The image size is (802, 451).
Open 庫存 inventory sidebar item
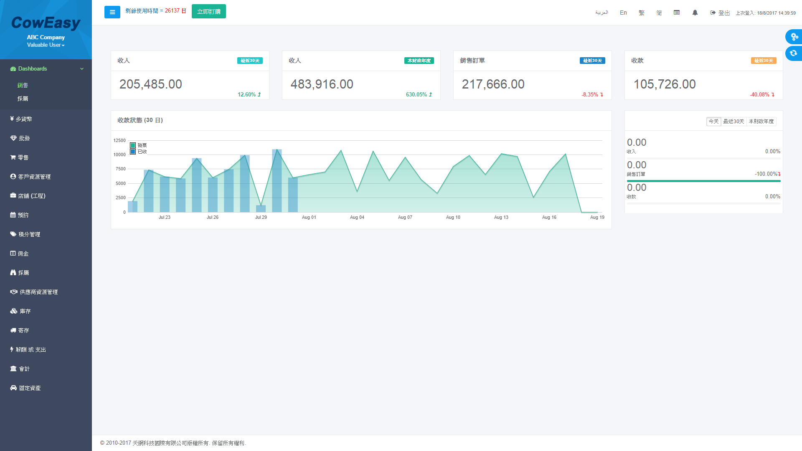(x=25, y=311)
